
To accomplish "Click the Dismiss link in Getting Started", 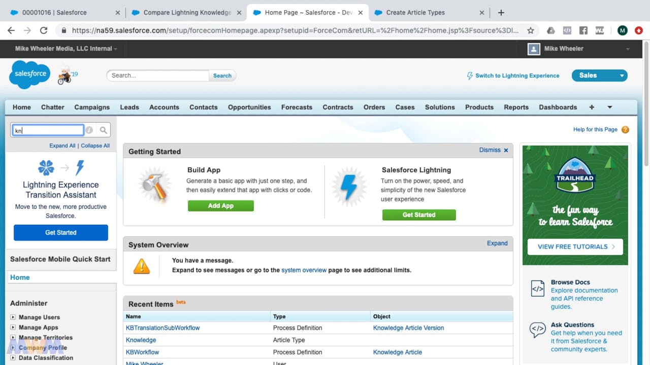I will coord(490,150).
